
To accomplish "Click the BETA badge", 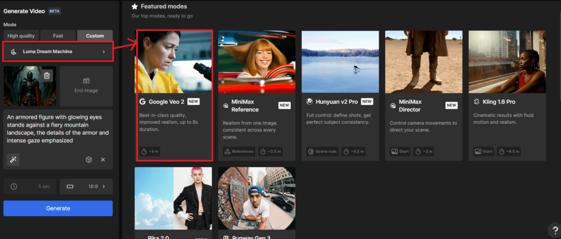I will pos(54,11).
